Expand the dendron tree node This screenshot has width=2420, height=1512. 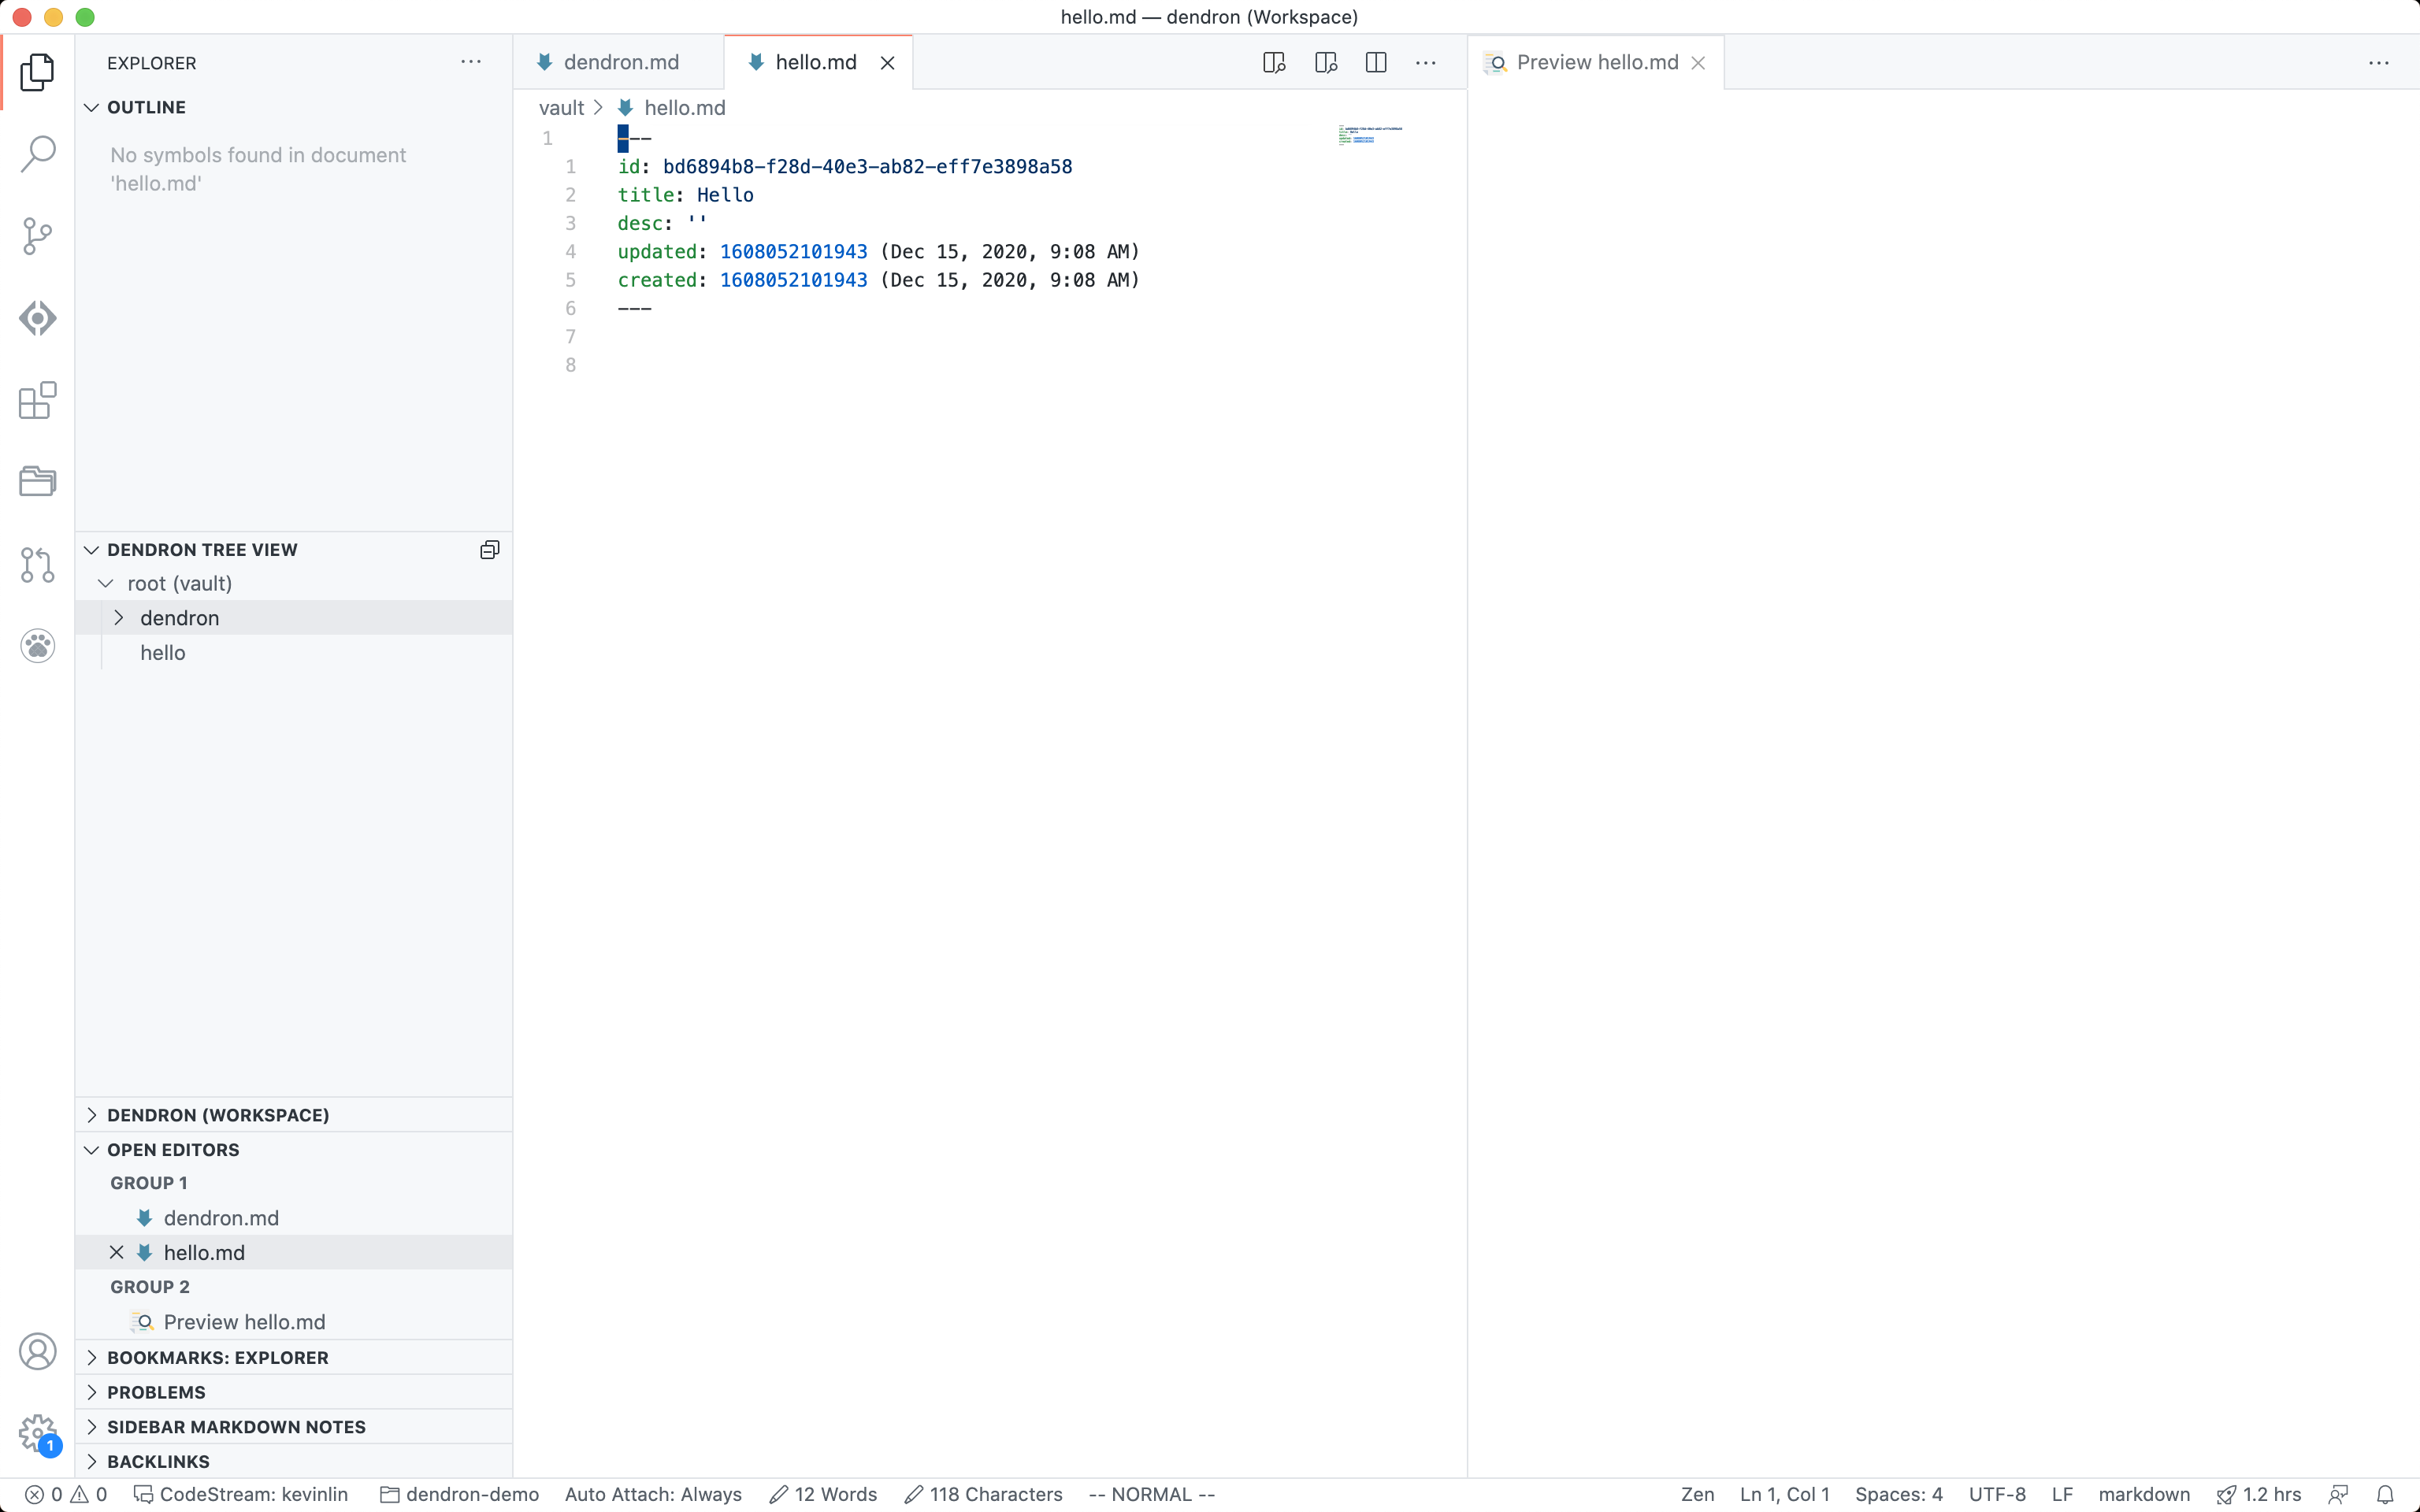click(119, 618)
